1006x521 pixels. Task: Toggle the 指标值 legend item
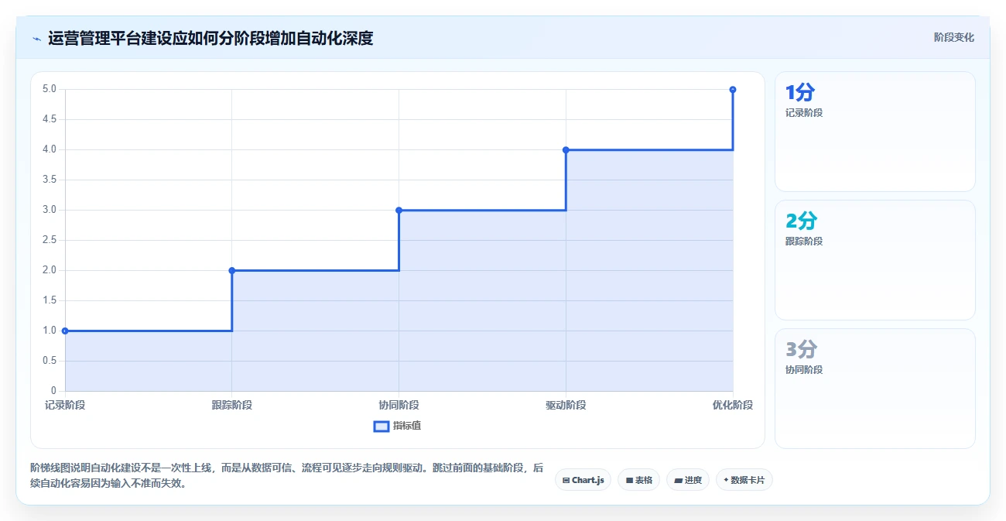(x=397, y=426)
